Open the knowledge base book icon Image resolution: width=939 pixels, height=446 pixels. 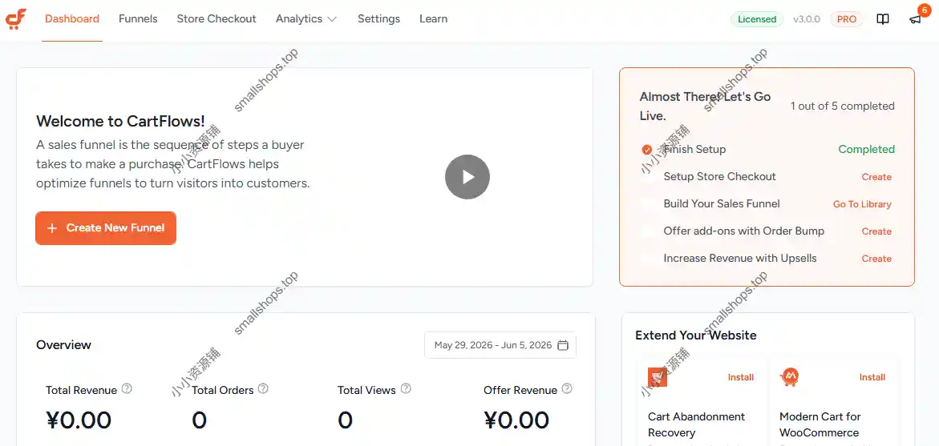point(882,19)
